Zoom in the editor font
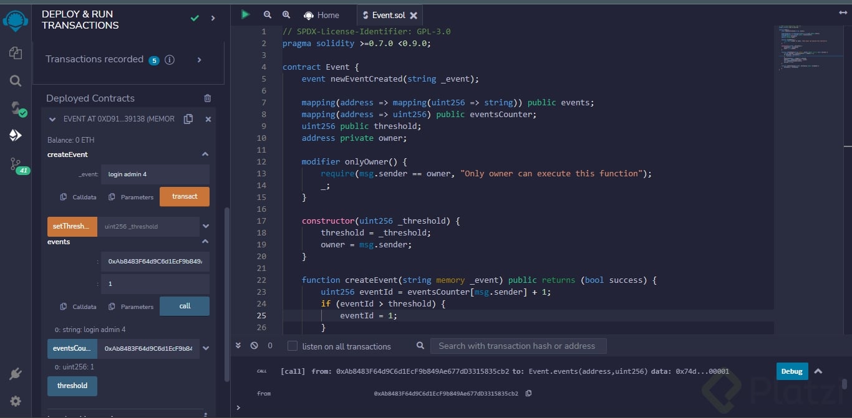The image size is (852, 418). (x=286, y=15)
